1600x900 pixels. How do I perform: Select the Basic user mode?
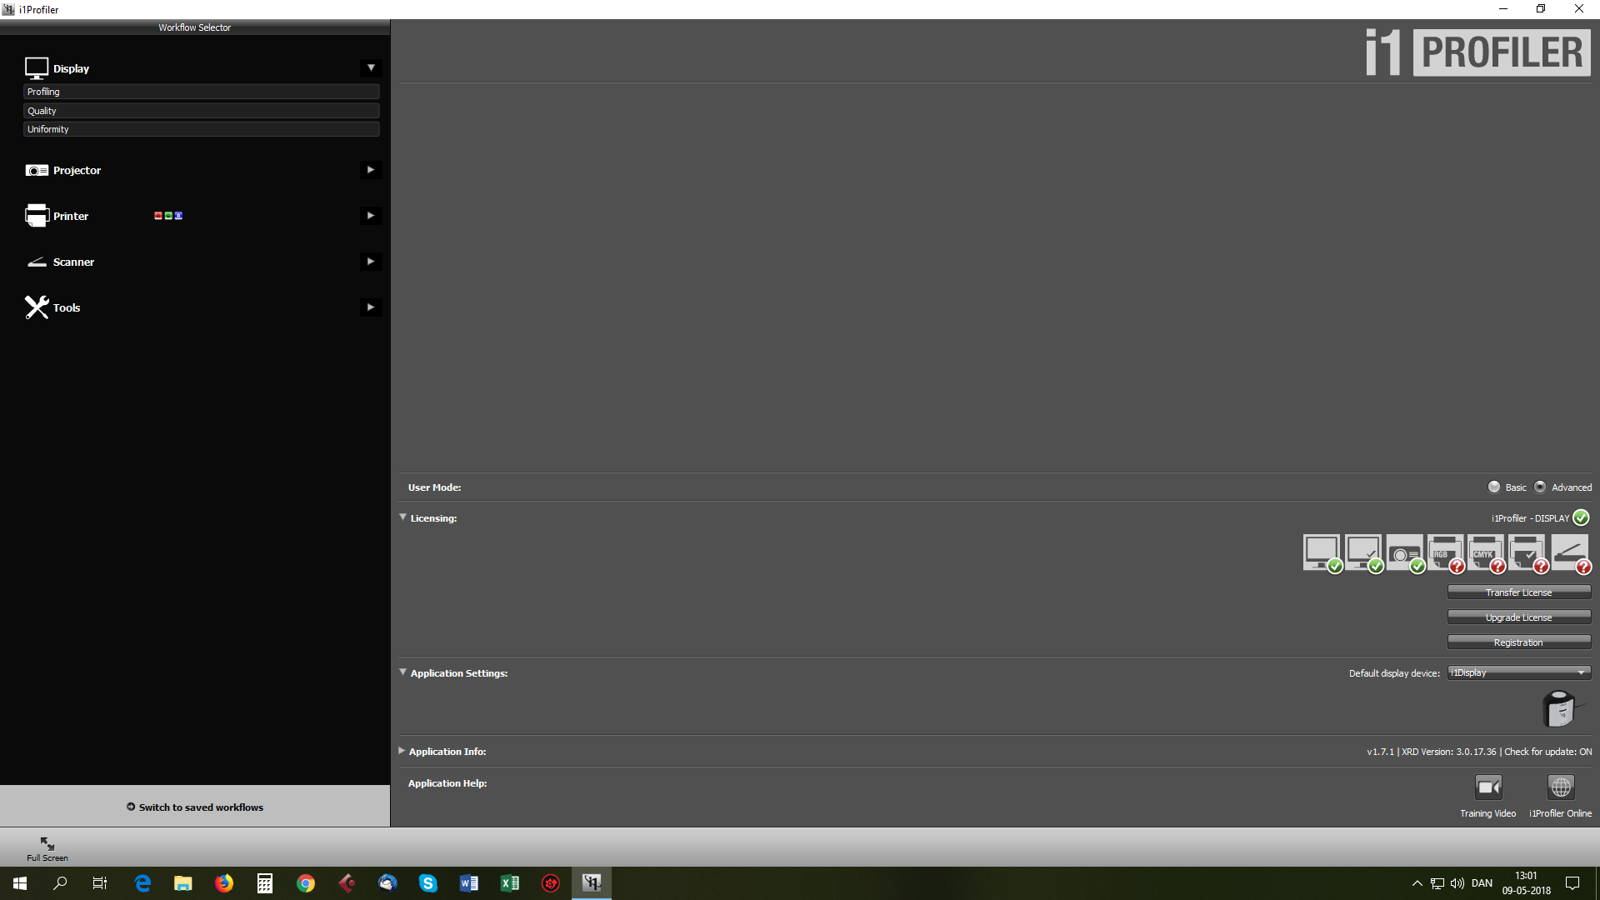tap(1496, 487)
